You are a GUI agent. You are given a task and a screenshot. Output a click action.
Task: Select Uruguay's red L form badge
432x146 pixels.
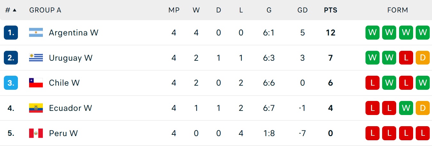tap(406, 58)
